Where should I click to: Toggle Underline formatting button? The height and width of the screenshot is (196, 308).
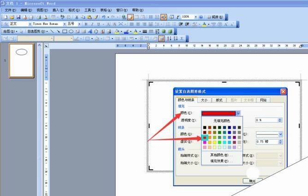click(x=99, y=24)
